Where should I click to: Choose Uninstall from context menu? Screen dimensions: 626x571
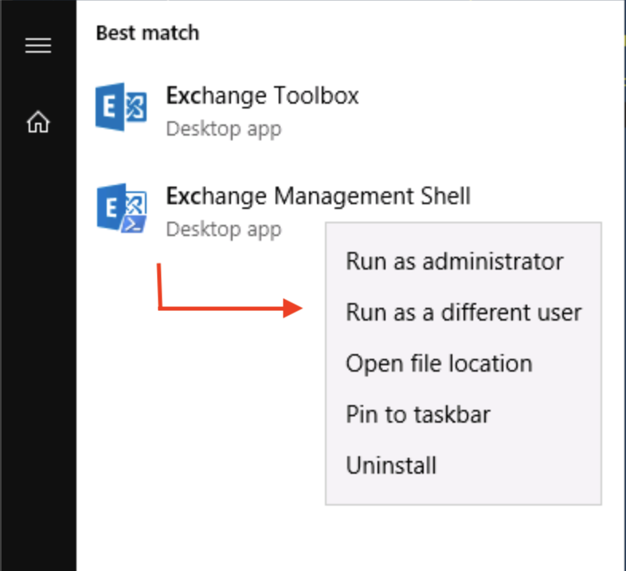click(391, 465)
